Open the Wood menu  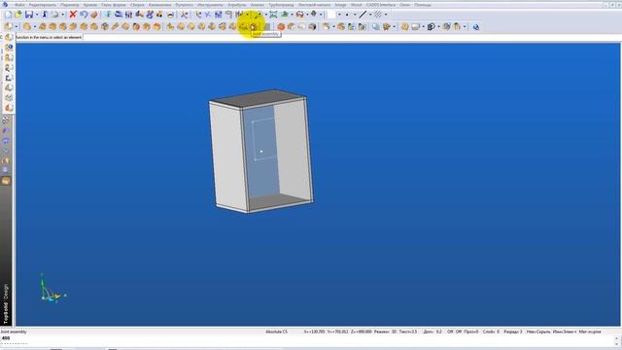(357, 5)
